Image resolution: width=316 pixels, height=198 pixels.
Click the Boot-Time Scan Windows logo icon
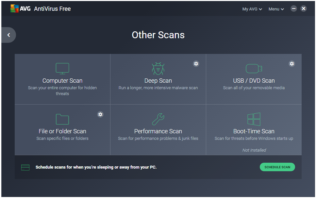click(x=254, y=119)
